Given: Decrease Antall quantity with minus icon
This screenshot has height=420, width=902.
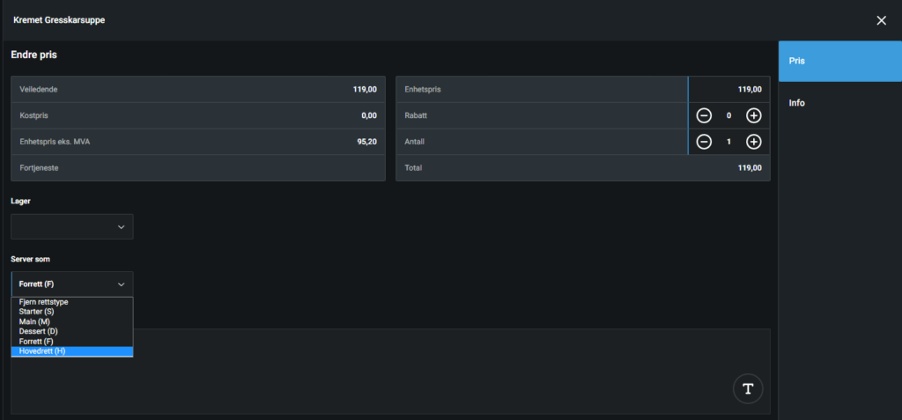Looking at the screenshot, I should (704, 142).
